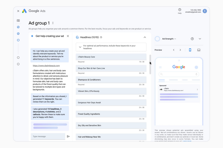Click the microphone icon in preview search

[196, 74]
